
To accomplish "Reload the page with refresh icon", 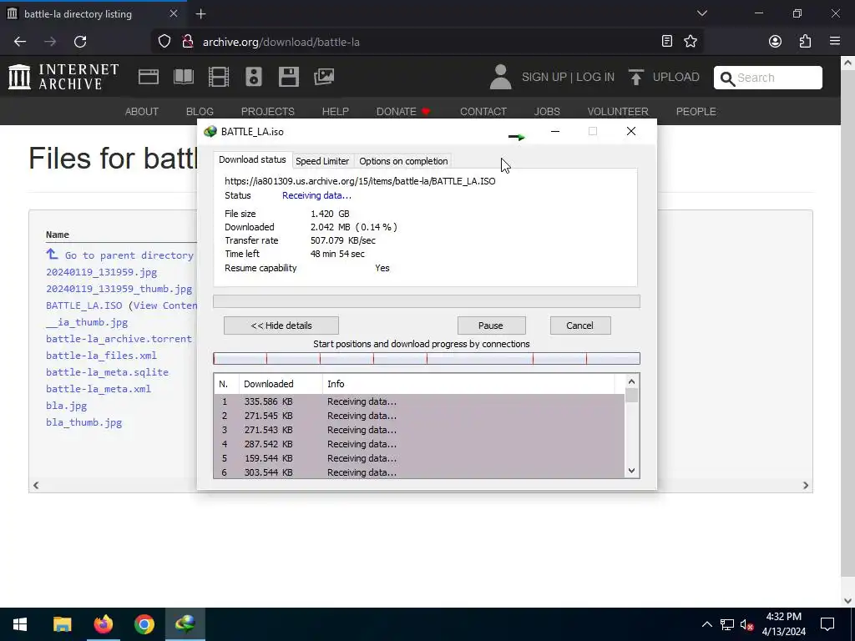I will [x=80, y=42].
